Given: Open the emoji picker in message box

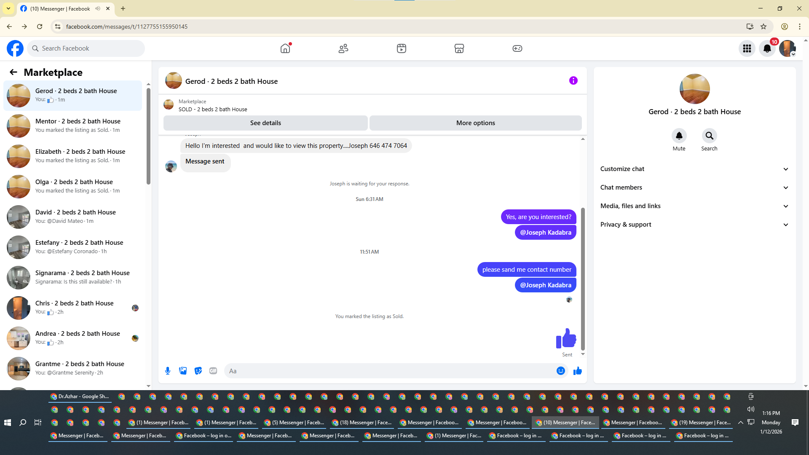Looking at the screenshot, I should pyautogui.click(x=560, y=371).
